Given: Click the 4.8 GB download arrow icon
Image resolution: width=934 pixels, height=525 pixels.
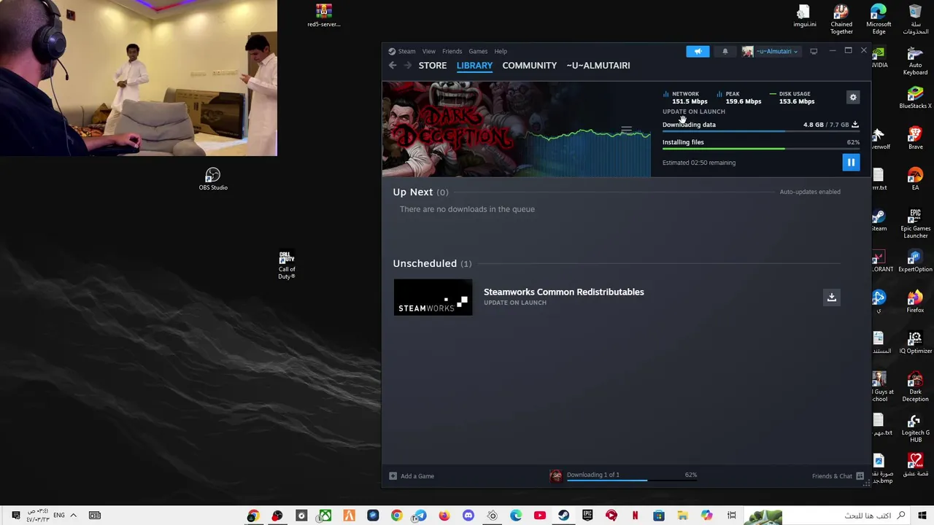Looking at the screenshot, I should tap(855, 125).
